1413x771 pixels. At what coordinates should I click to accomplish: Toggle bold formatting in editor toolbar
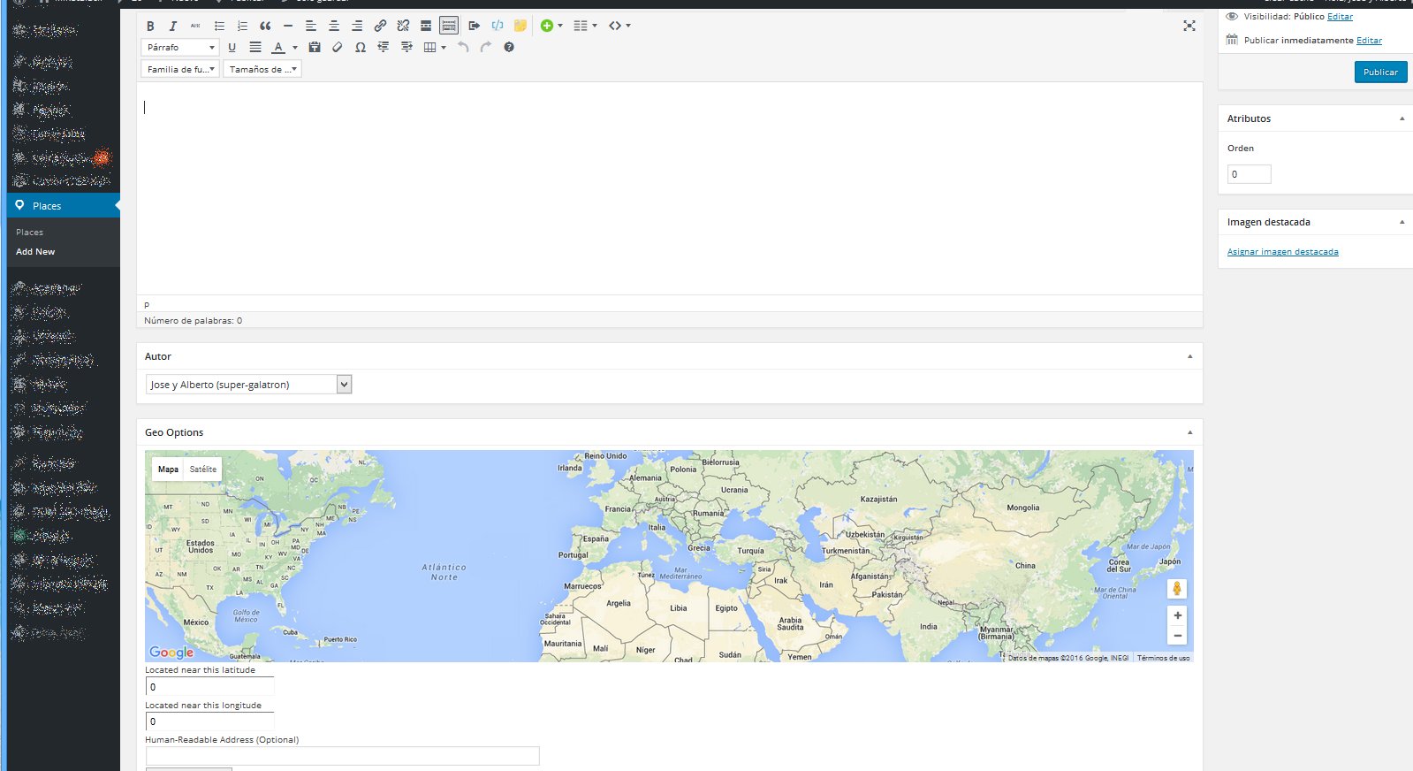[150, 26]
